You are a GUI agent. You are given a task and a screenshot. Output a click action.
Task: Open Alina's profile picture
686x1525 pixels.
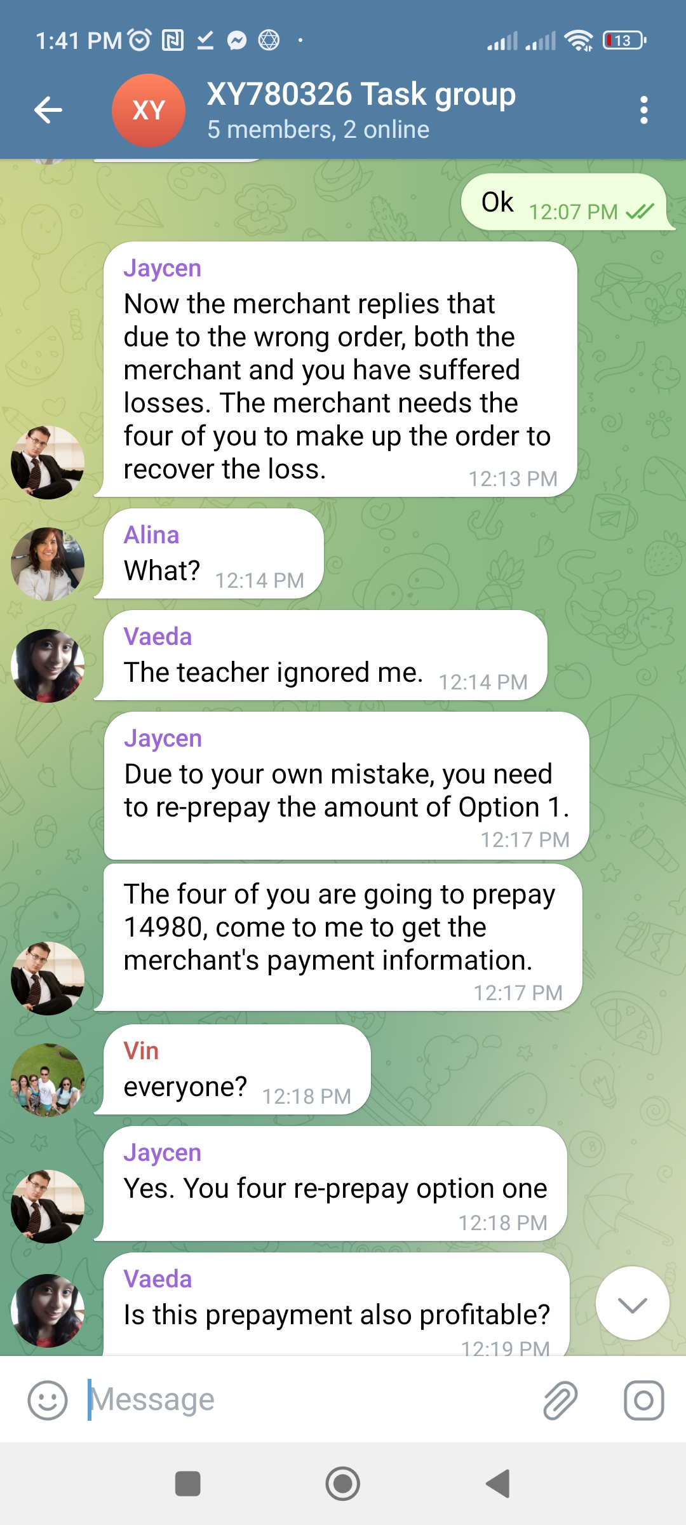(x=48, y=564)
